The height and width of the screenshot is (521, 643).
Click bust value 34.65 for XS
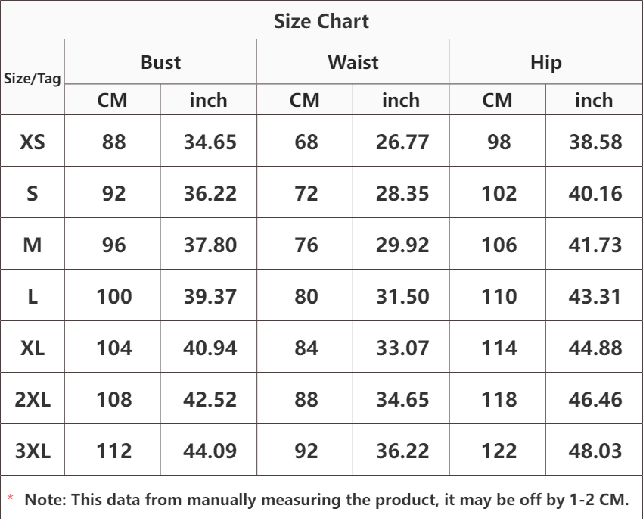(210, 142)
